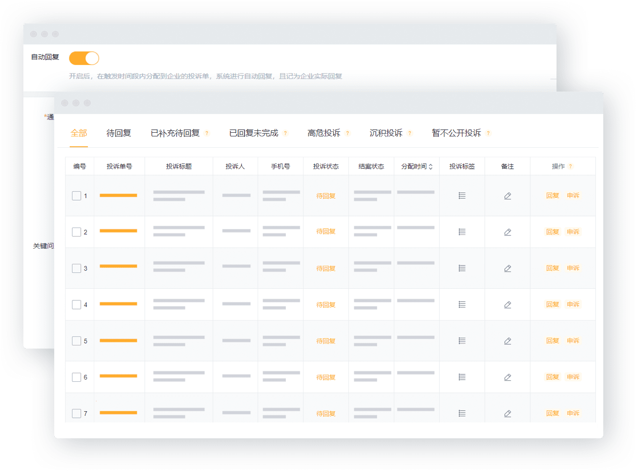Screen dimensions: 636x471
Task: Click help icon in 操作 column header
Action: [571, 166]
